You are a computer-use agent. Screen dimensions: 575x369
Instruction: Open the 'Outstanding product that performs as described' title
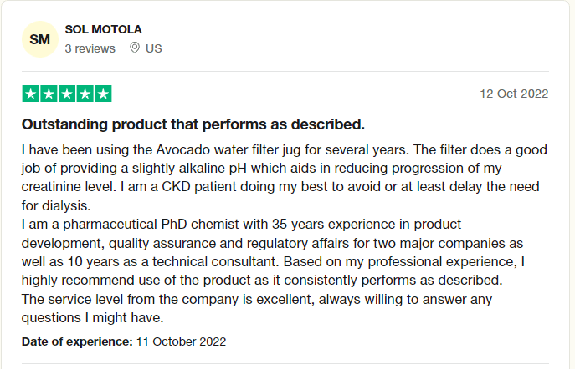click(193, 124)
